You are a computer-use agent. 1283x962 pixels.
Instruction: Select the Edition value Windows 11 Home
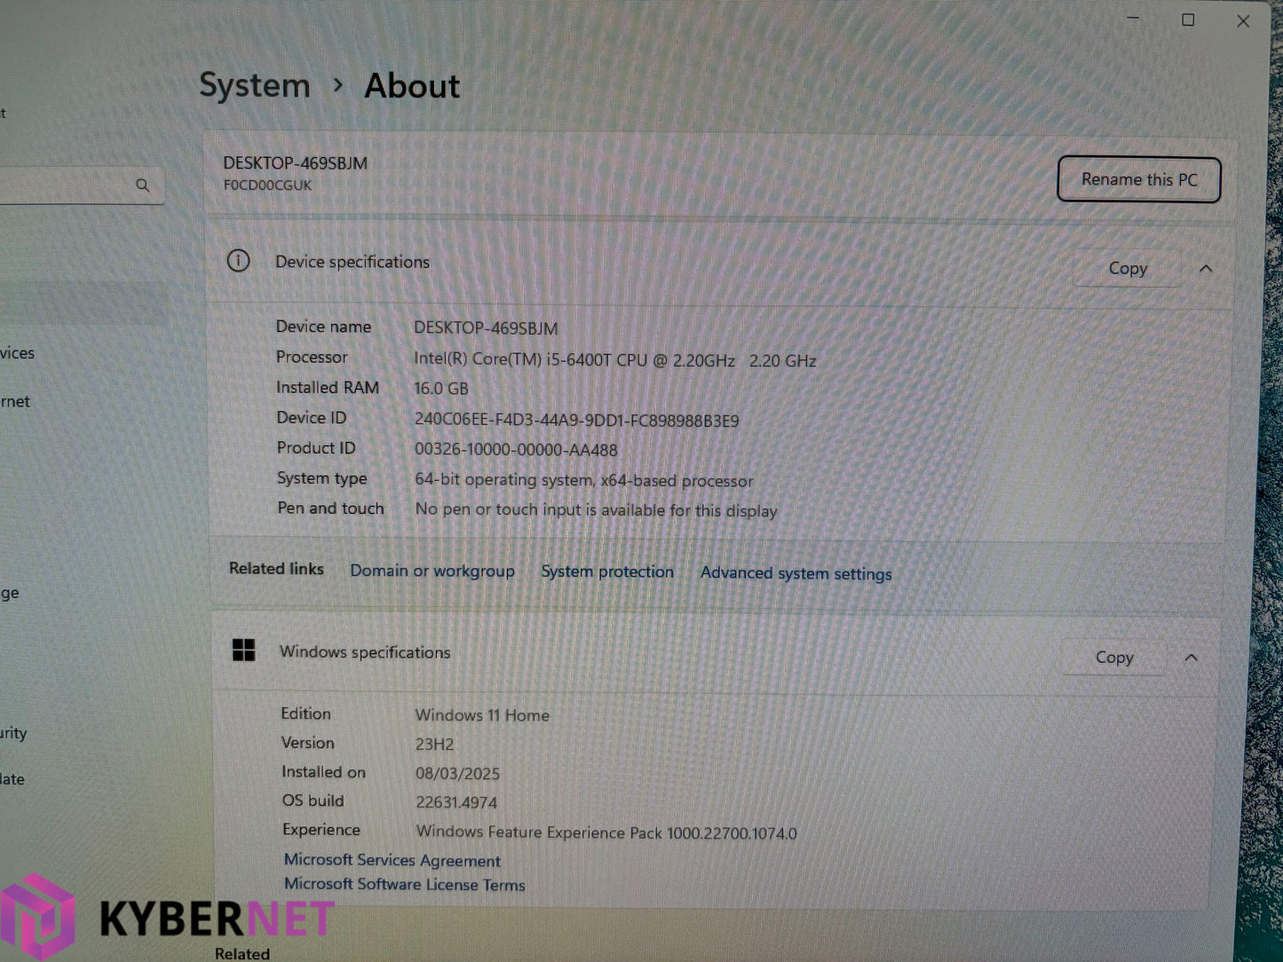point(482,715)
